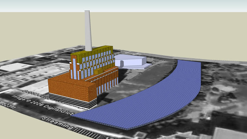
Task: Select the tall grey chimney stack
Action: click(88, 31)
